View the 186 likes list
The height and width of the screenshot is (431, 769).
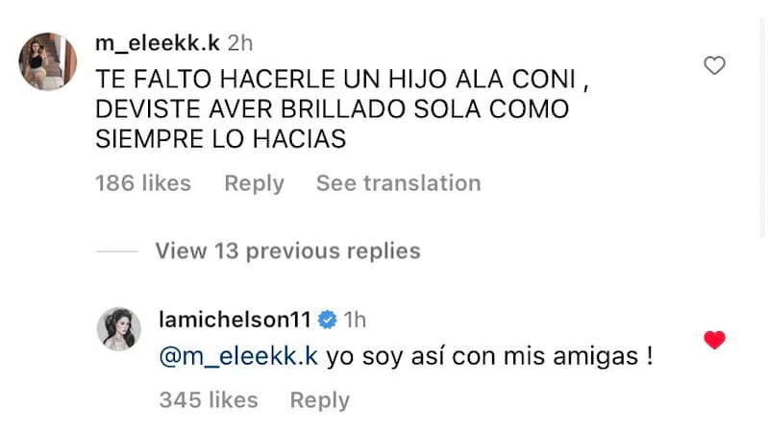coord(143,182)
